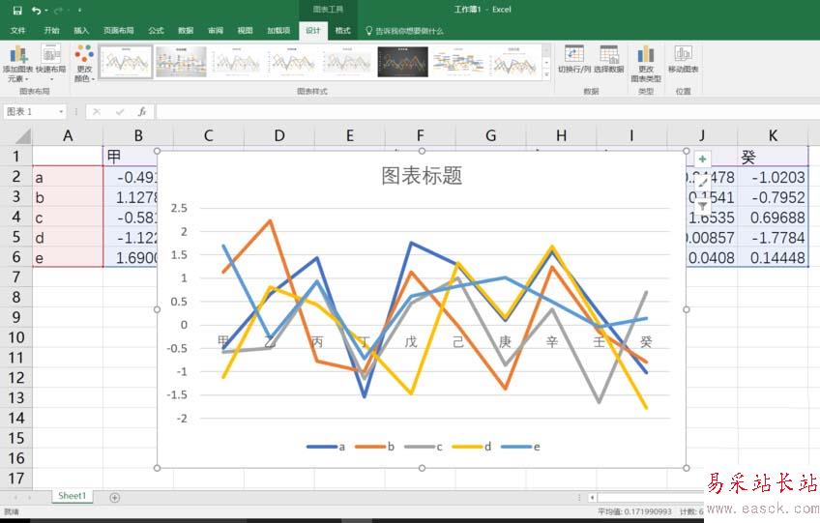The image size is (820, 523).
Task: Click legend entry 'b' orange in chart
Action: 374,447
